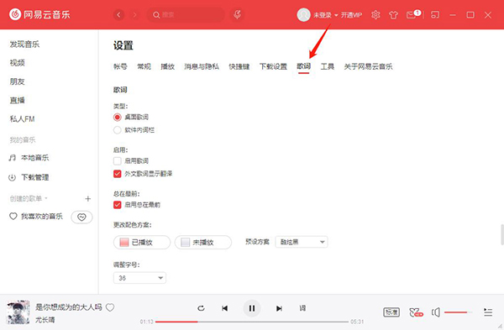504x330 pixels.
Task: Switch to 工具 settings tab
Action: pyautogui.click(x=328, y=66)
